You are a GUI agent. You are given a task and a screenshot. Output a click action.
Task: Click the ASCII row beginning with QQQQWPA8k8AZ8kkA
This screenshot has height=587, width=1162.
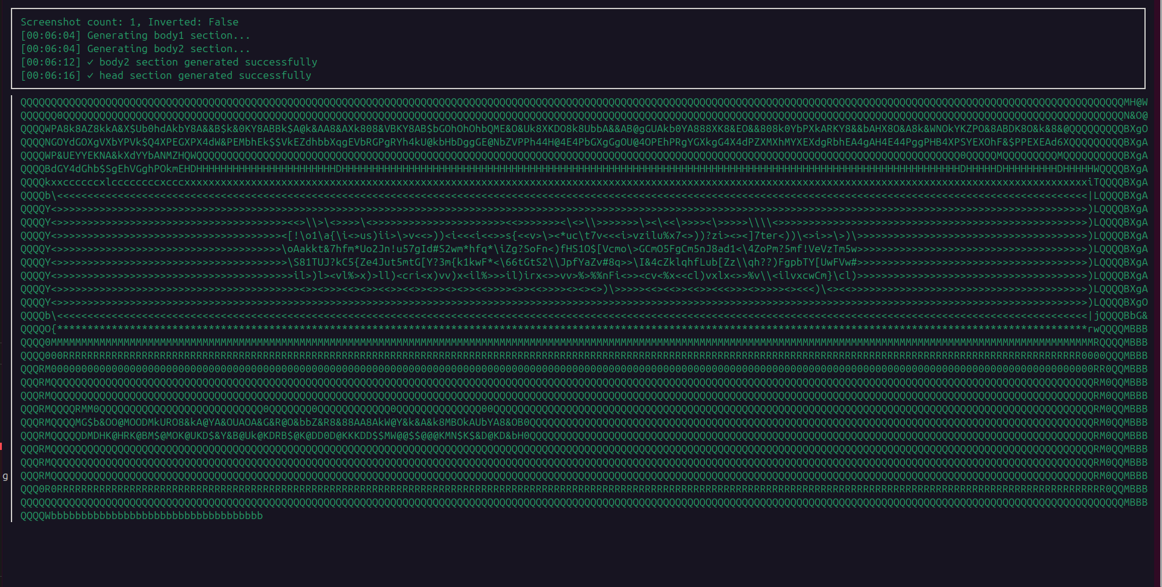pyautogui.click(x=584, y=129)
